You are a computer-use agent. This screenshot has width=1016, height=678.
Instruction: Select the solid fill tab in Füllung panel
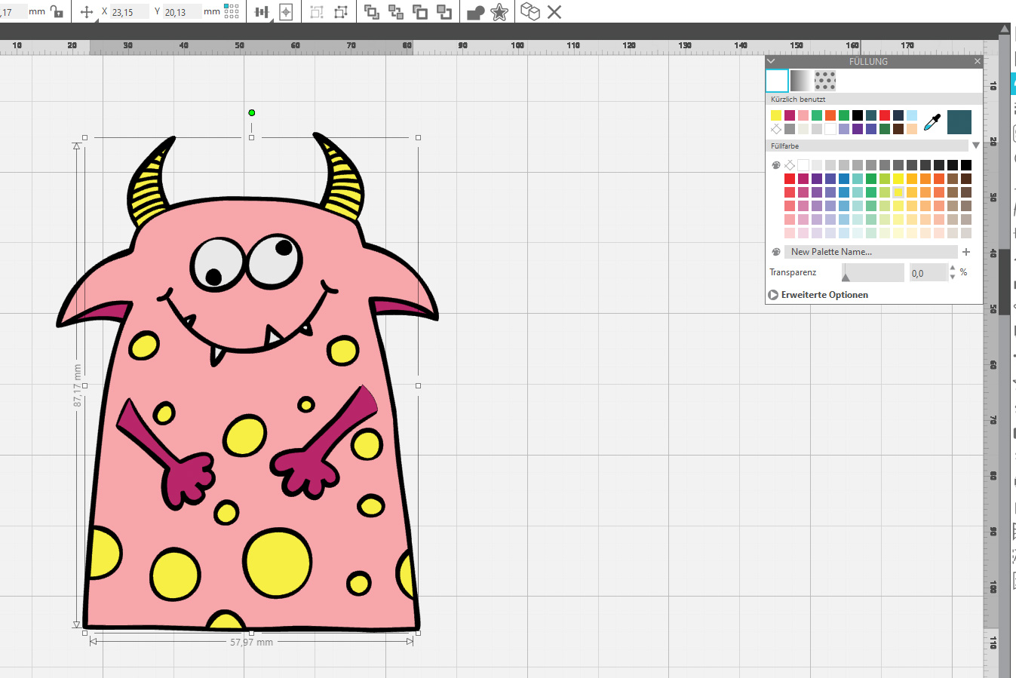click(777, 81)
